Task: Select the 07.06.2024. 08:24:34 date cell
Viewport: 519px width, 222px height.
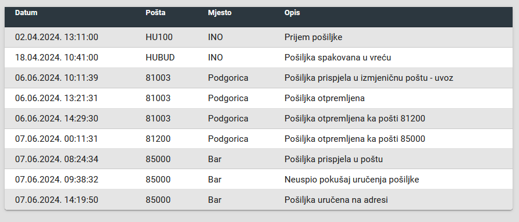Action: tap(56, 159)
